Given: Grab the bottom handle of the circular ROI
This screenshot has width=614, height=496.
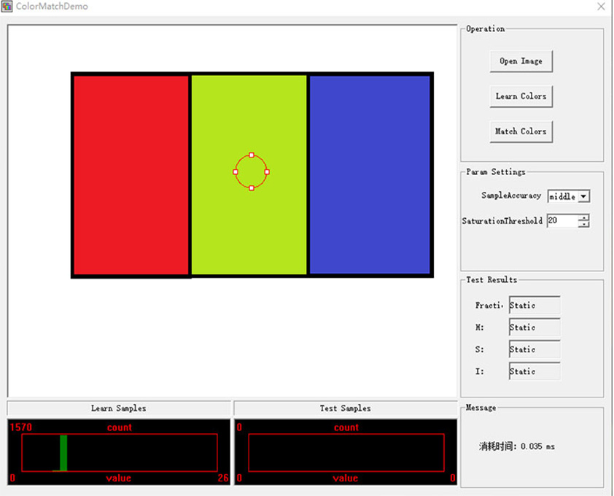Looking at the screenshot, I should [252, 188].
